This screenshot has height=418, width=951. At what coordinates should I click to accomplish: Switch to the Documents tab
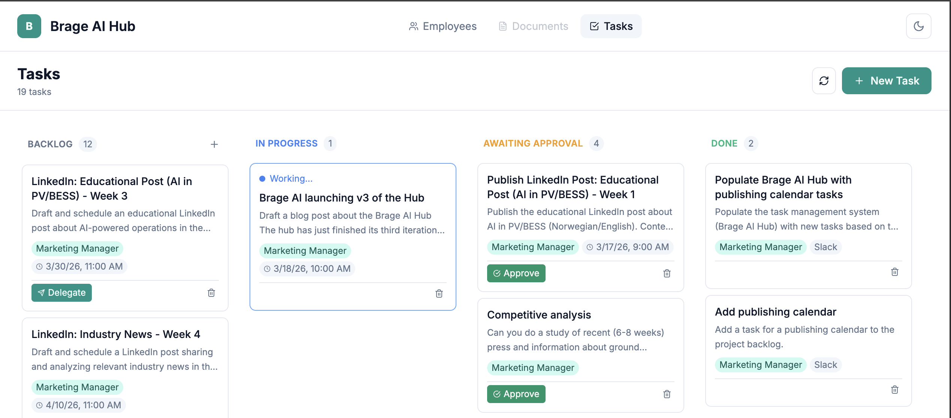(x=533, y=26)
